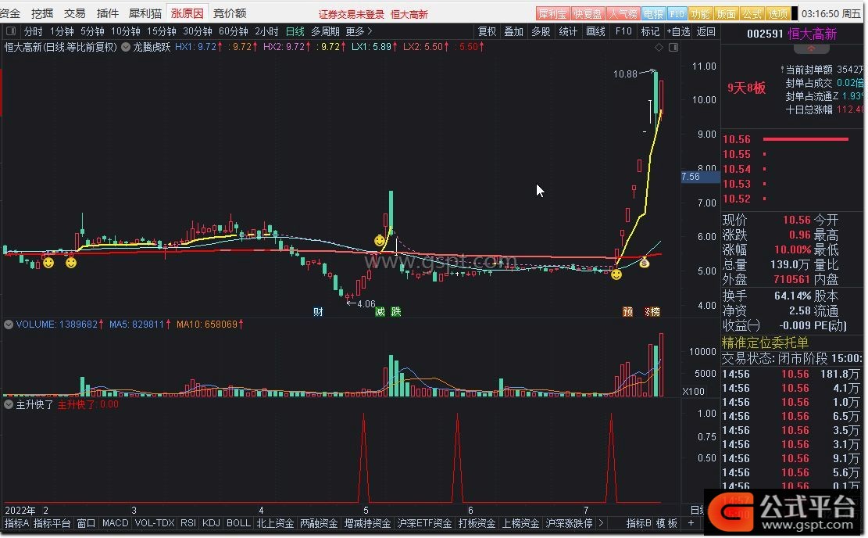
Task: Click the info icon beside 当前封单额
Action: [781, 70]
